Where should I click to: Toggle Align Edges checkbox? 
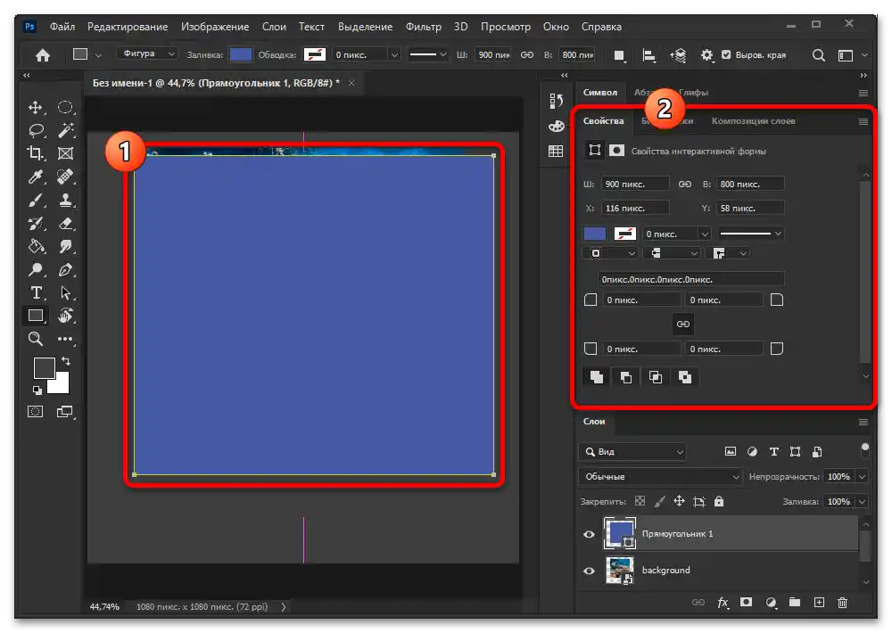click(x=726, y=54)
